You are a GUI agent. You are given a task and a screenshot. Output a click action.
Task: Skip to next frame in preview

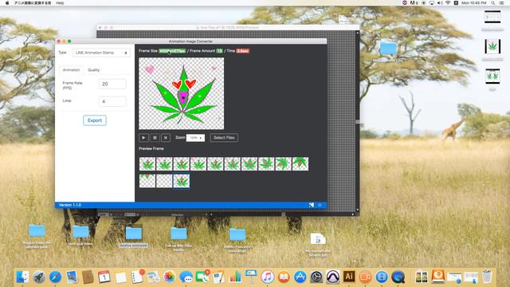point(166,138)
